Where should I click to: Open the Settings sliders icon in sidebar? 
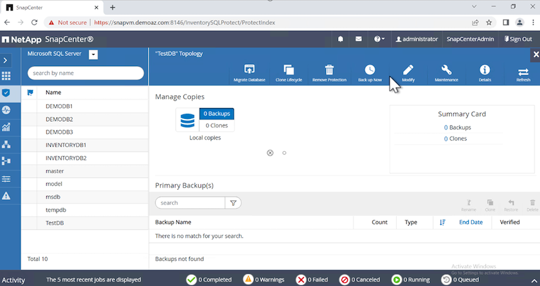click(6, 179)
